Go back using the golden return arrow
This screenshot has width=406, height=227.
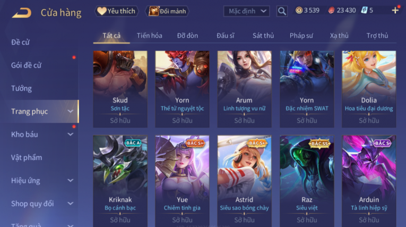(21, 12)
